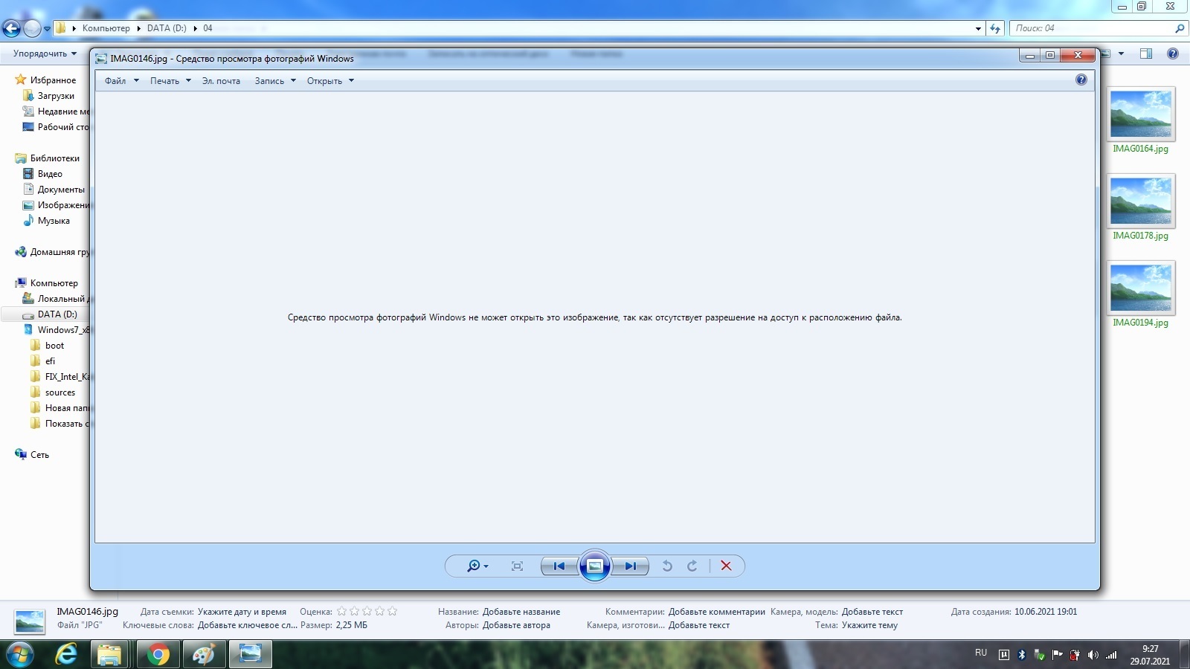
Task: Click the Эл. почта option
Action: [x=221, y=81]
